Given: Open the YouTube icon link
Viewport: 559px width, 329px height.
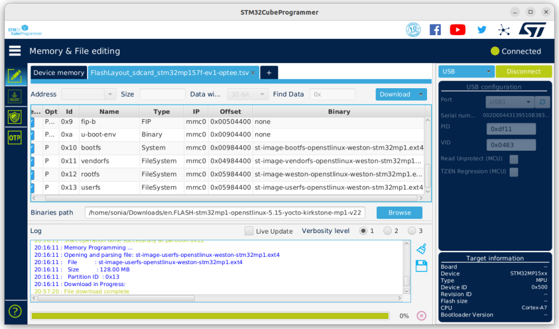Looking at the screenshot, I should [457, 30].
